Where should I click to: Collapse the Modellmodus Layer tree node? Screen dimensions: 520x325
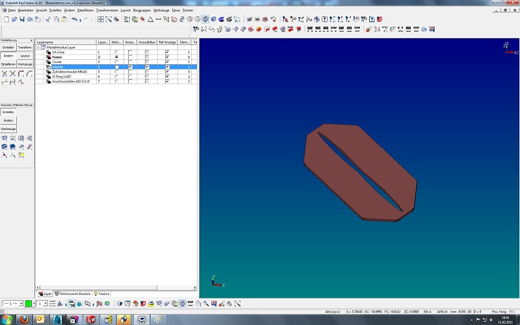[38, 47]
